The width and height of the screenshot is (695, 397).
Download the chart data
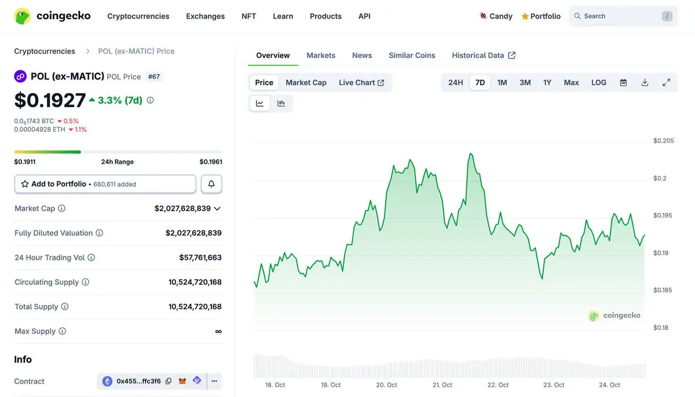(x=645, y=83)
